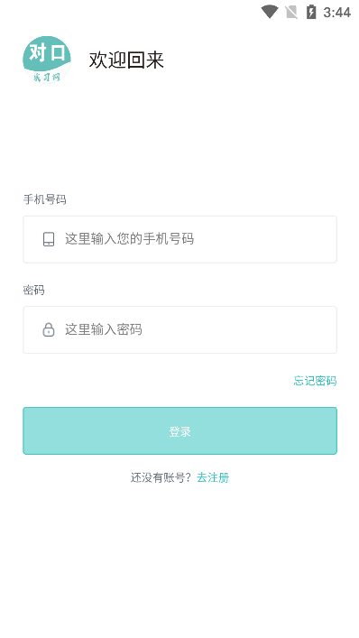Tap the lock icon in the password field
359x638 pixels.
[49, 329]
